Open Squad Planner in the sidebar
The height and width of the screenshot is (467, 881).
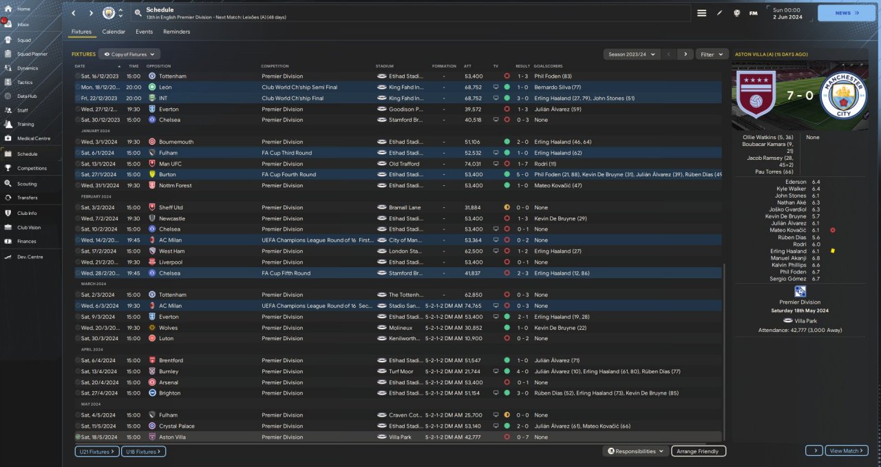coord(32,54)
